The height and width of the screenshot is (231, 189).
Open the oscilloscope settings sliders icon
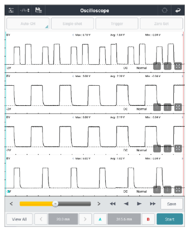tap(11, 10)
